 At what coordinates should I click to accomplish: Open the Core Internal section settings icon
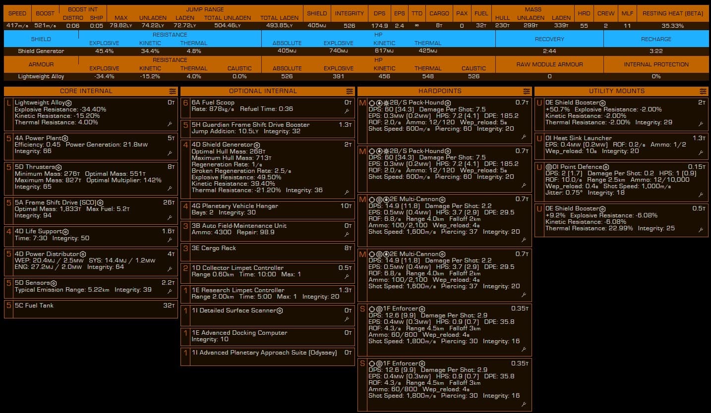pyautogui.click(x=172, y=91)
